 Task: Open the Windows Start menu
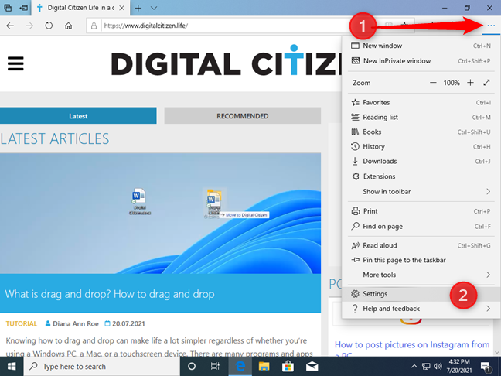click(x=12, y=367)
